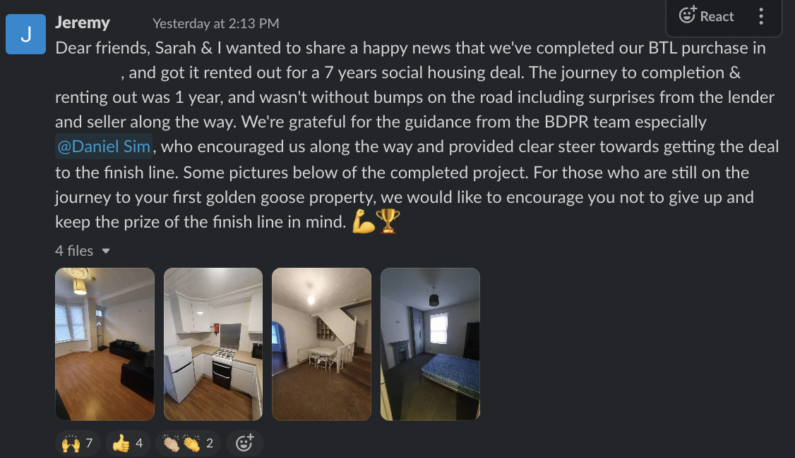Open the staircase dining area thumbnail
Screen dimensions: 795x458
[x=321, y=344]
